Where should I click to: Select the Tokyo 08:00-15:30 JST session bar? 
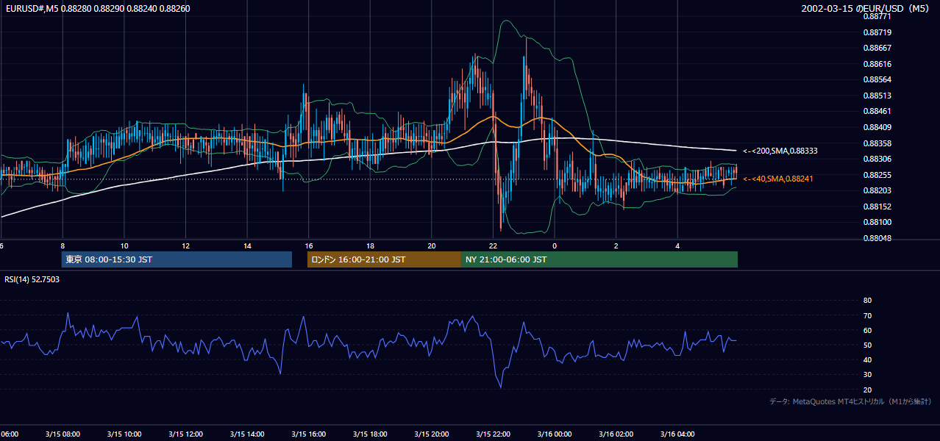click(x=177, y=259)
